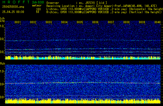163x106 pixels.
Task: Click the 0039 time marker
Action: click(142, 22)
